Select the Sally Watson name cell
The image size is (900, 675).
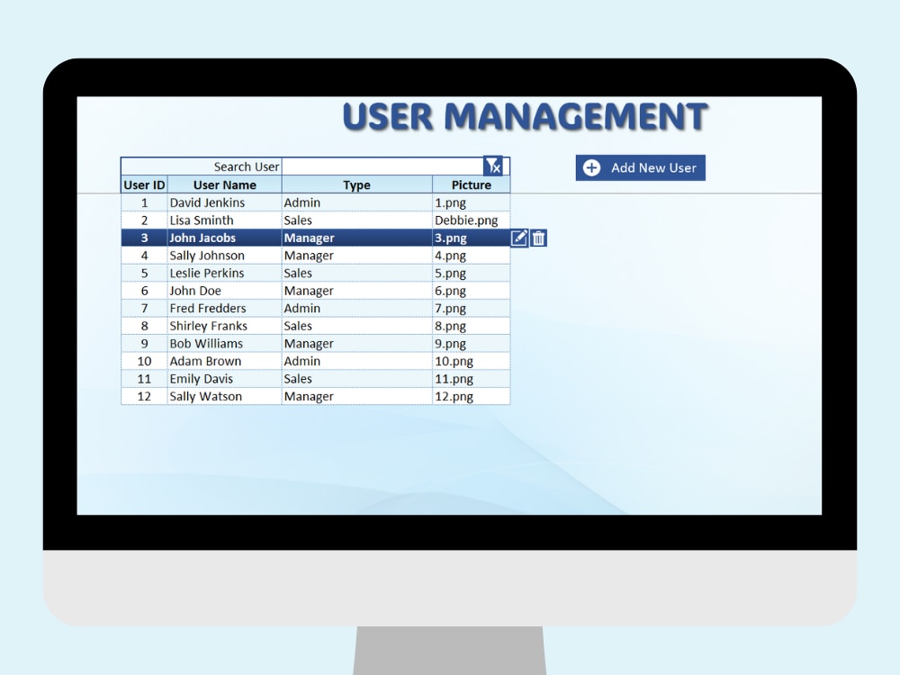click(x=224, y=396)
